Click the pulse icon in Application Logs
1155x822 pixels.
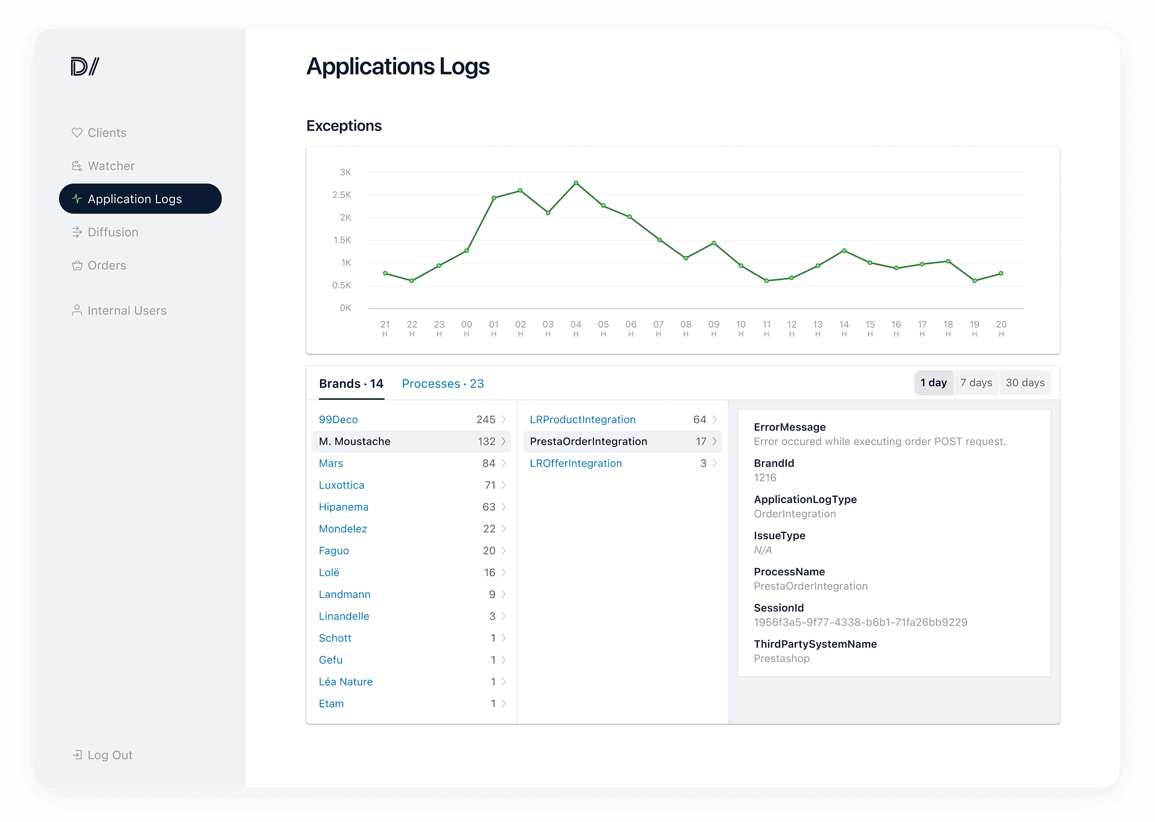coord(77,199)
